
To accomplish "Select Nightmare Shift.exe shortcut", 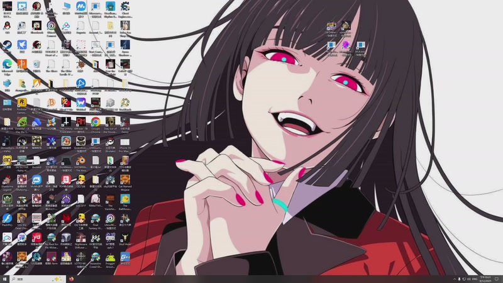I will (x=80, y=238).
